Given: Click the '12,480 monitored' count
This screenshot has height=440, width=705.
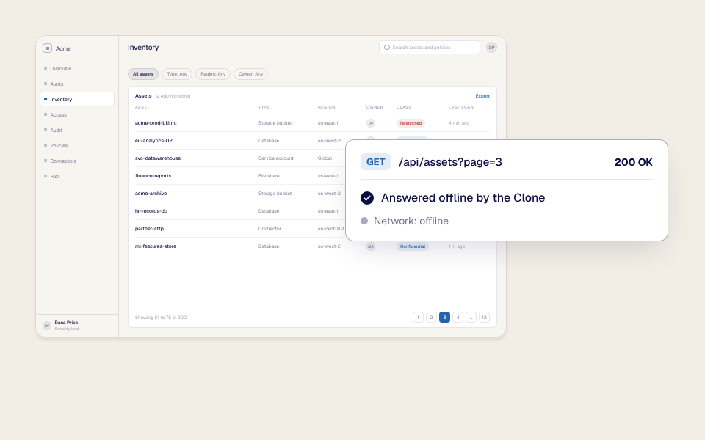Looking at the screenshot, I should [x=173, y=96].
